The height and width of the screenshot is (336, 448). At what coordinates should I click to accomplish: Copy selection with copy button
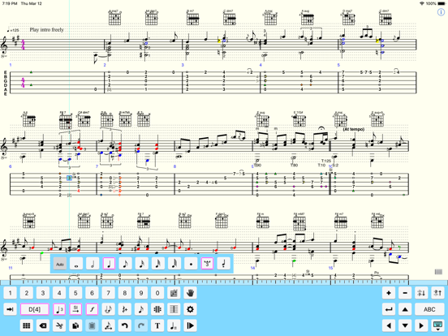[x=75, y=325]
